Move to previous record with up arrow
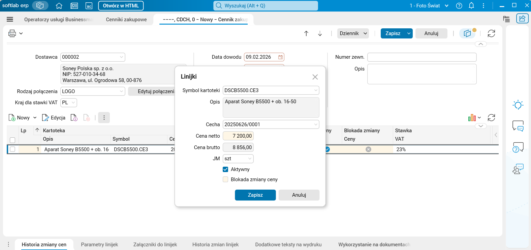 [x=306, y=33]
